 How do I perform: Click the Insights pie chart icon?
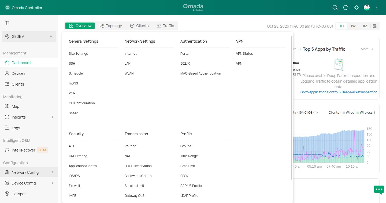coord(7,117)
